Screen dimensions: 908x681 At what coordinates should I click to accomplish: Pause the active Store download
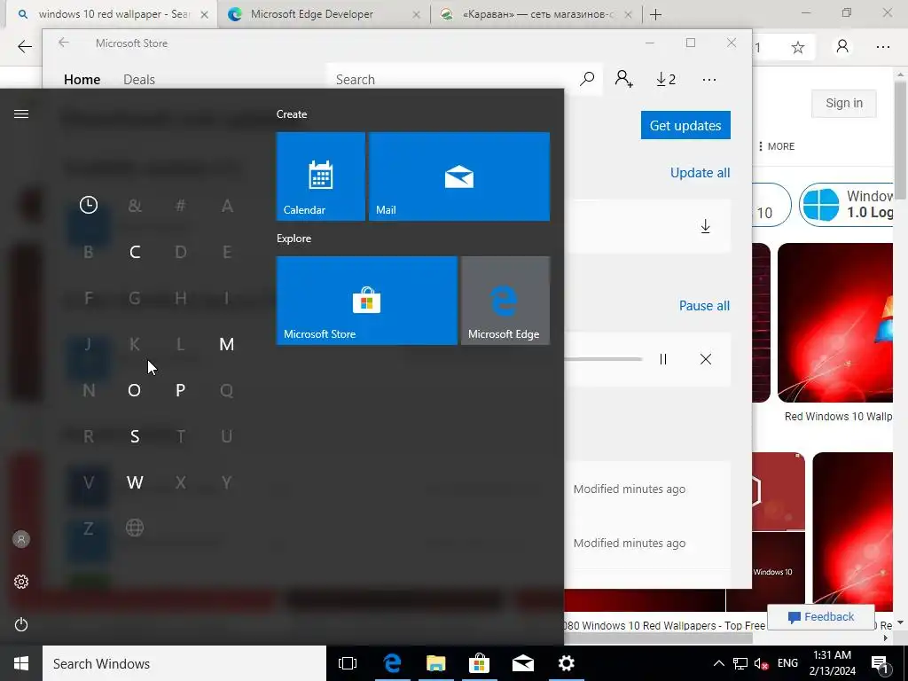(x=663, y=359)
